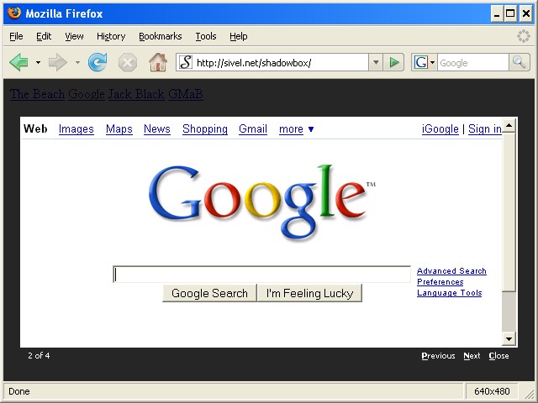Click the loading throbber icon
Screen dimensions: 538x403
524,36
